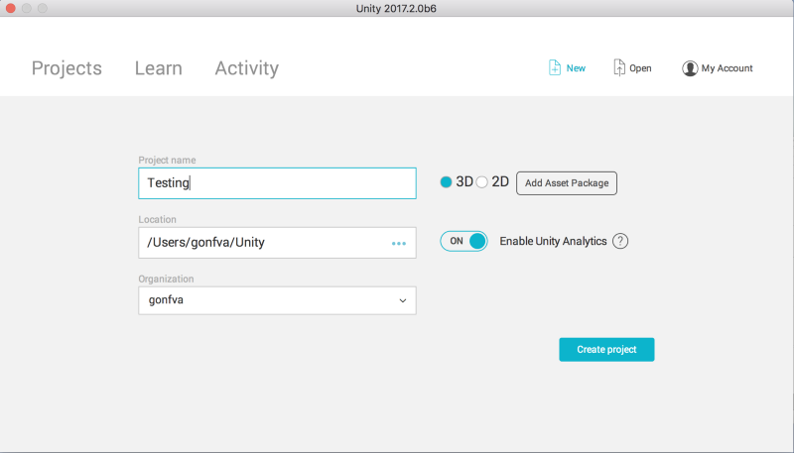Click the Enable Unity Analytics text label

point(553,241)
